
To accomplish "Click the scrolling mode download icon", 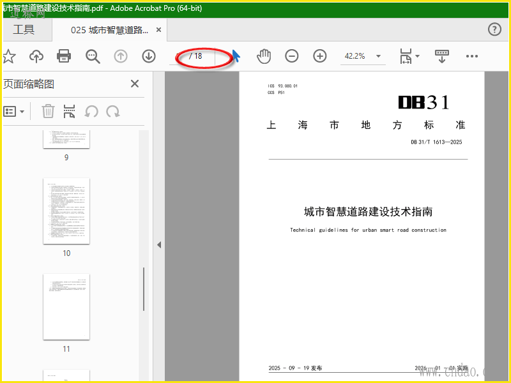I will click(442, 56).
